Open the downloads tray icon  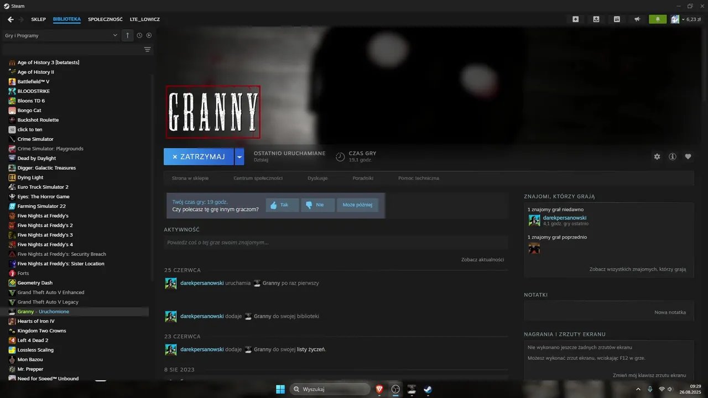[596, 19]
